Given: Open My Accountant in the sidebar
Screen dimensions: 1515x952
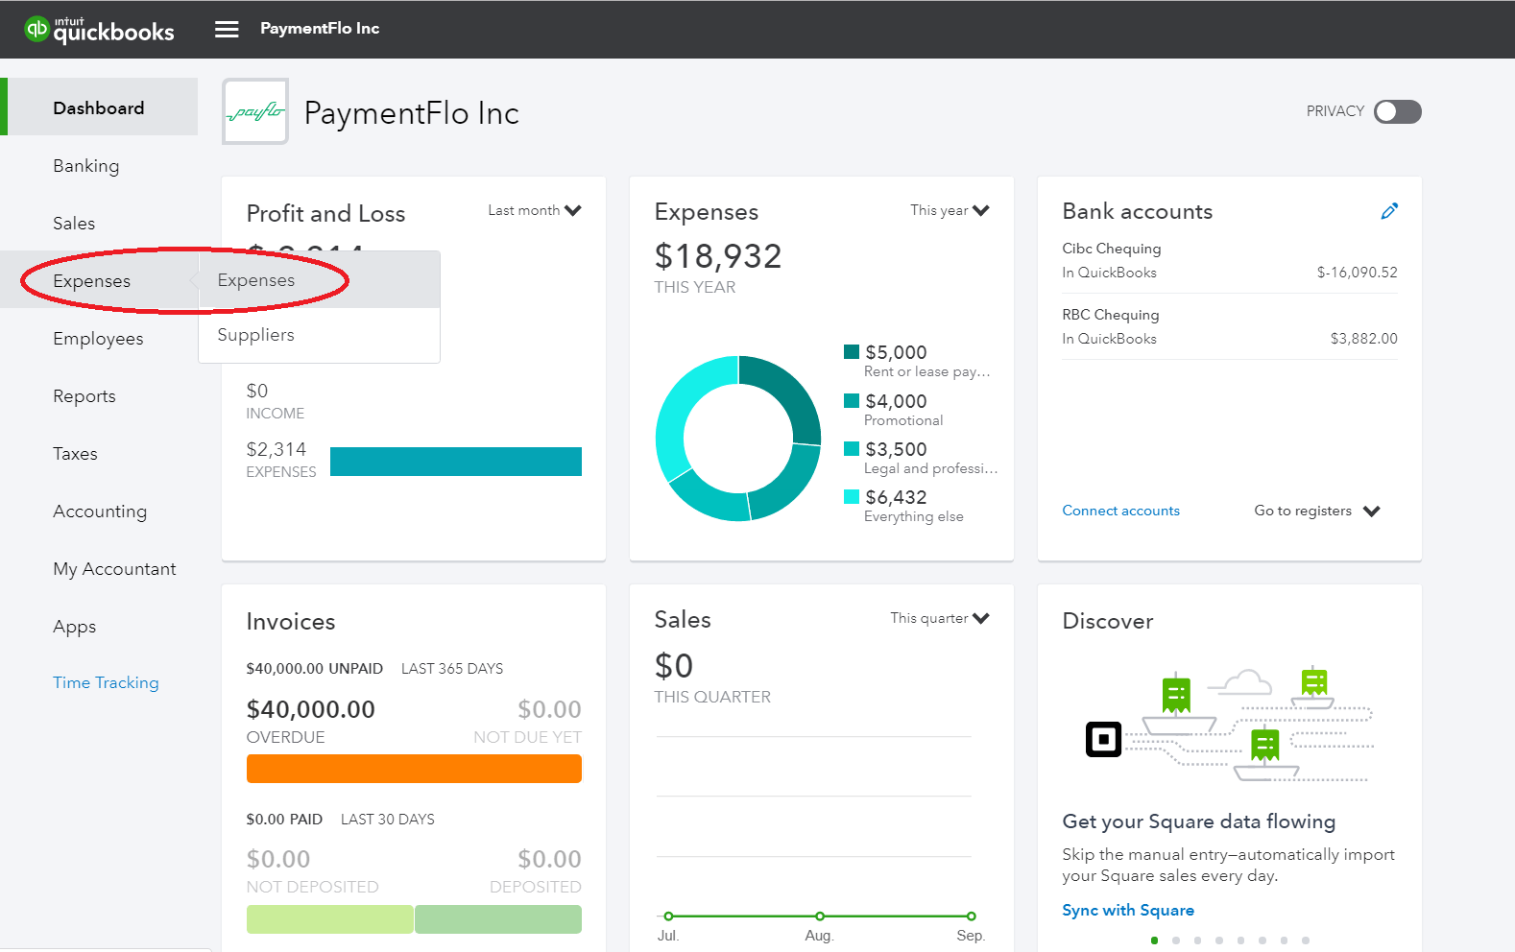Looking at the screenshot, I should (x=114, y=568).
